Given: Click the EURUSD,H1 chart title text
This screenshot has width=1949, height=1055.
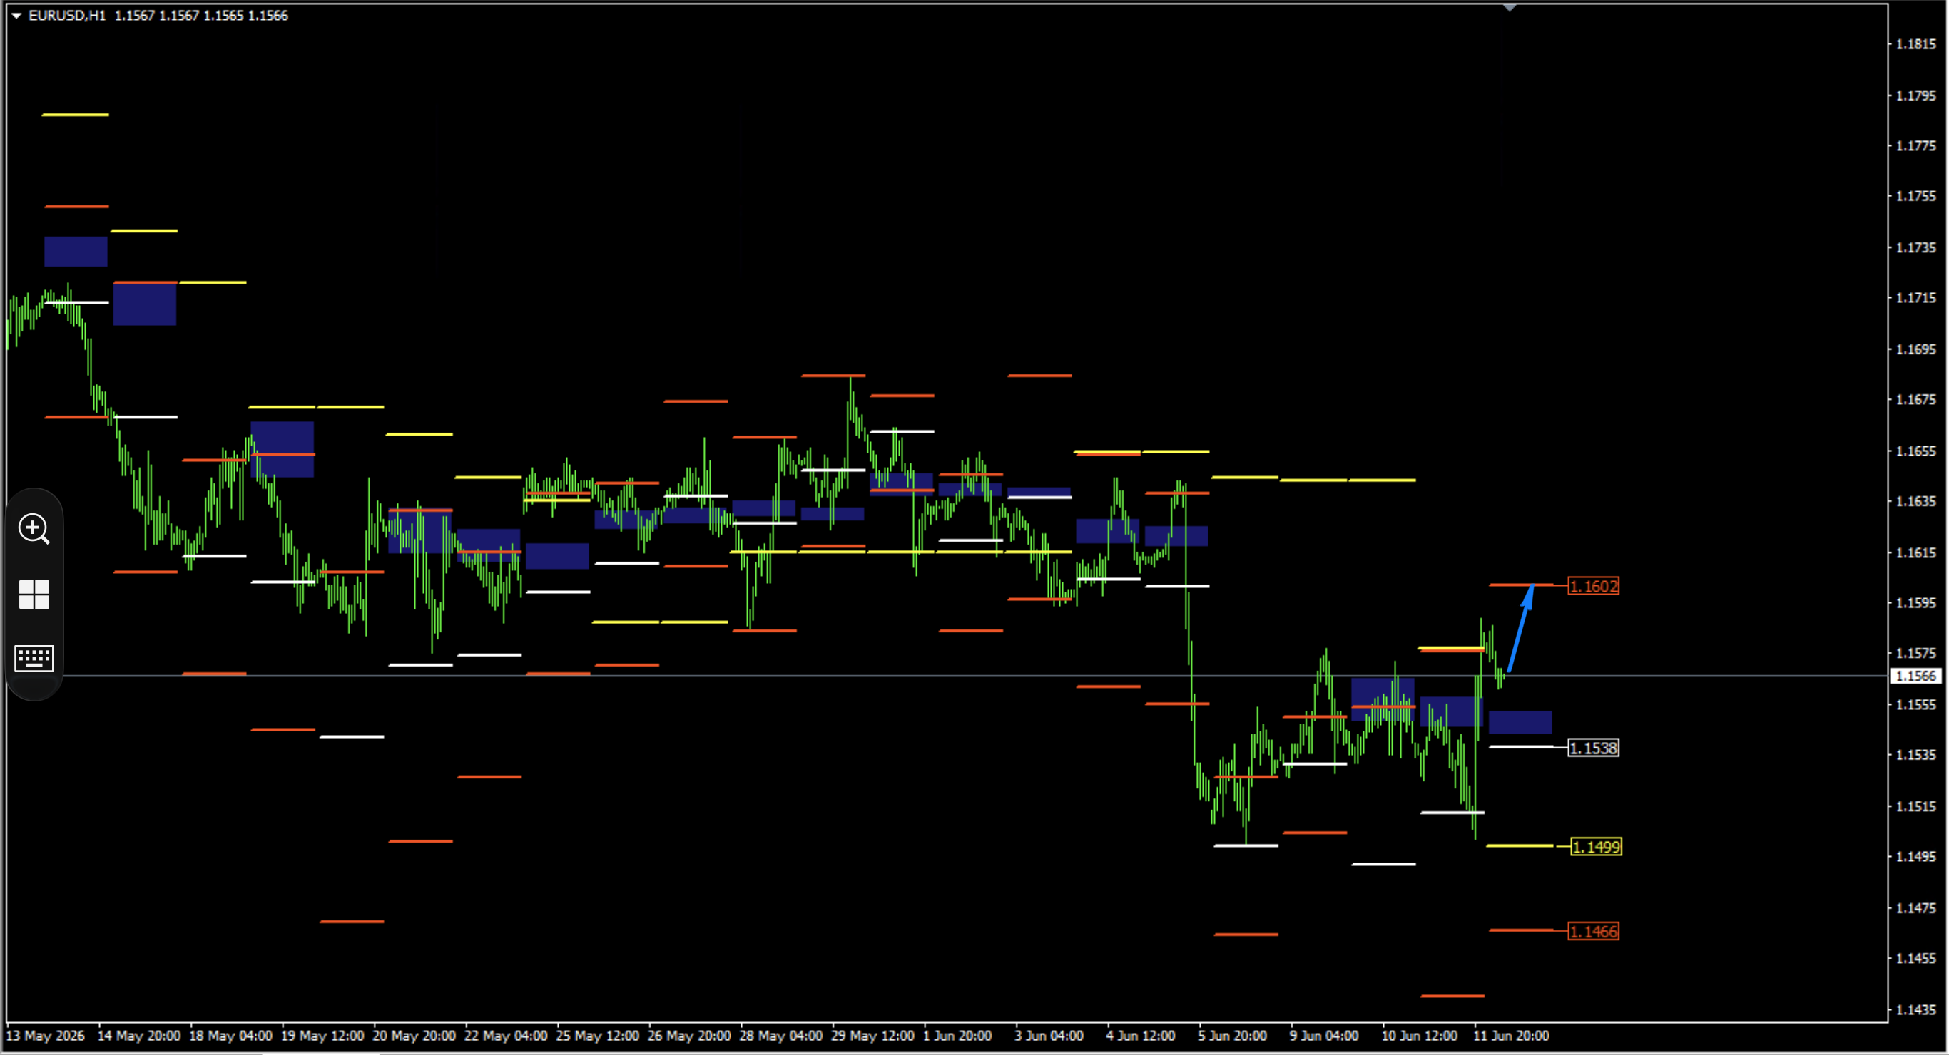Looking at the screenshot, I should click(67, 15).
